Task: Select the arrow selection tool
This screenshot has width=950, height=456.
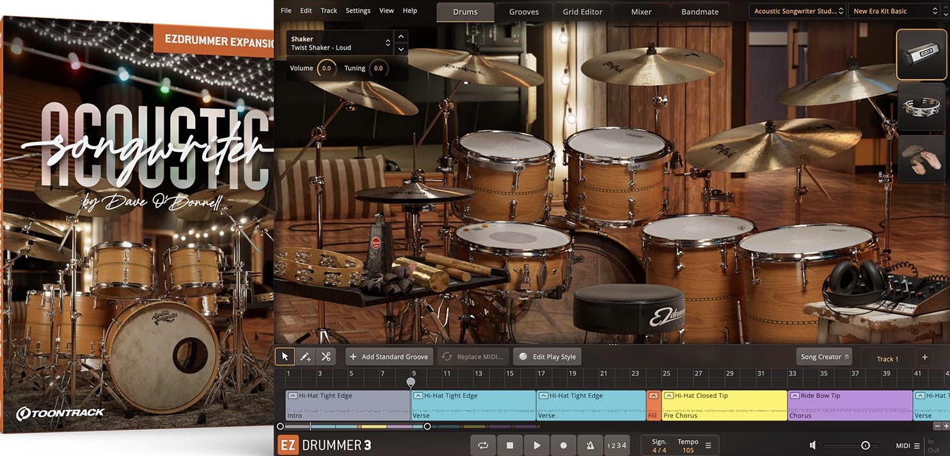Action: (285, 356)
